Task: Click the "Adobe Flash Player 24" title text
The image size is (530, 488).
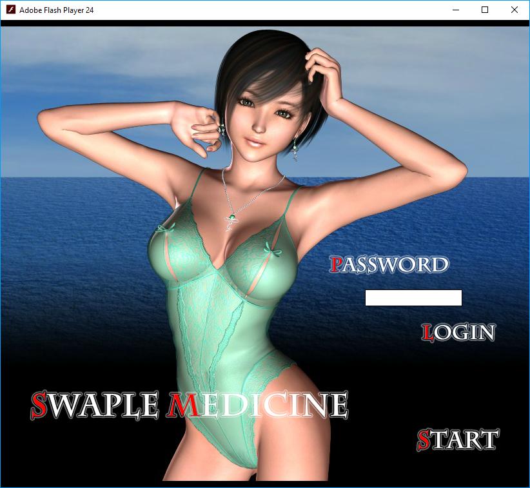Action: click(57, 10)
